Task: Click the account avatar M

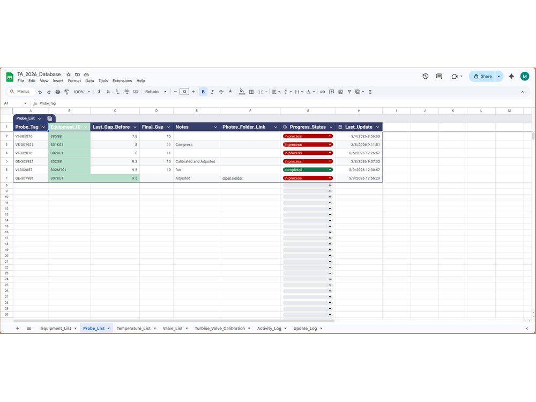Action: [x=525, y=76]
